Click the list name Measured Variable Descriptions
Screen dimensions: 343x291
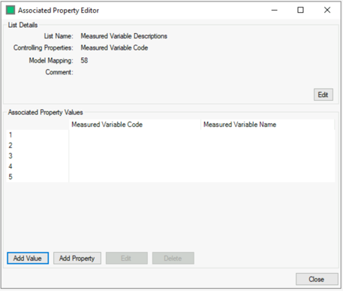point(124,36)
